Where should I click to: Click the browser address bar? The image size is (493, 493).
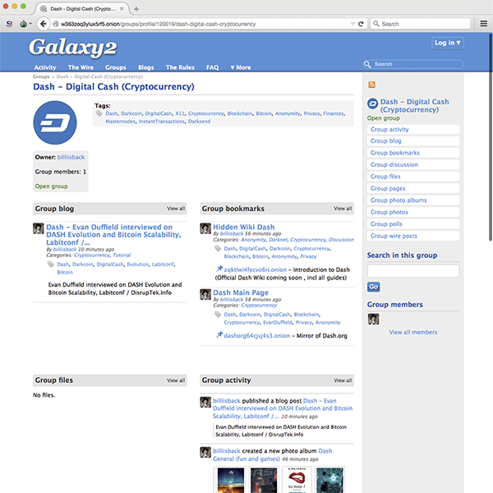click(x=201, y=24)
